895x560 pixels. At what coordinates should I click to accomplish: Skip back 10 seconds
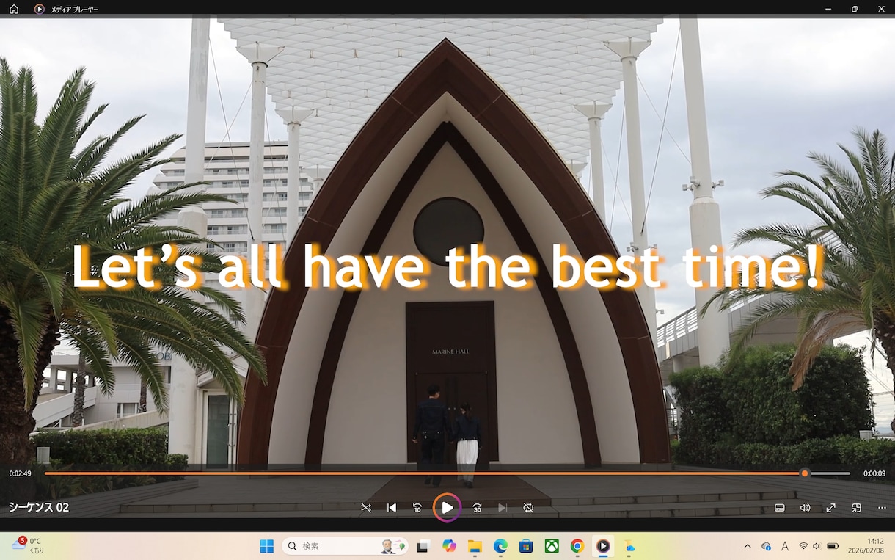[x=417, y=508]
